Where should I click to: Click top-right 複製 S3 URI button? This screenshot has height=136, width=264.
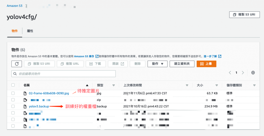244,15
